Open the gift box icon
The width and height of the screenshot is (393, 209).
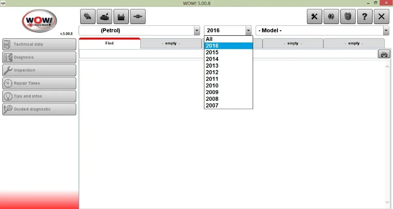348,17
